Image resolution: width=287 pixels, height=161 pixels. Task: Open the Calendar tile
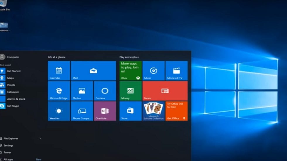point(59,70)
